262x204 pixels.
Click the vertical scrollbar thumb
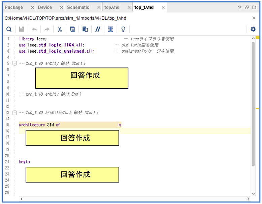coord(253,104)
